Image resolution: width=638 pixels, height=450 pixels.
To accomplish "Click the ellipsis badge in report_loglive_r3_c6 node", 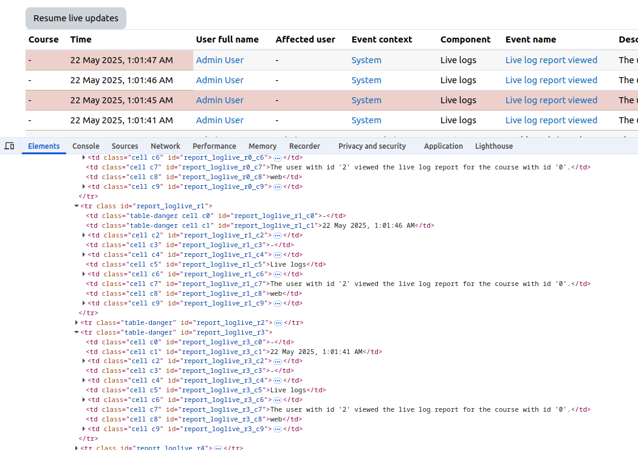I will tap(278, 400).
